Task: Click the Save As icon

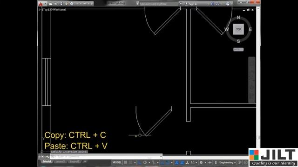Action: click(66, 4)
